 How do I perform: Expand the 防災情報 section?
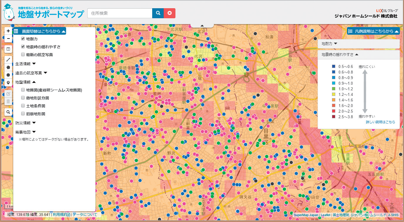coord(25,123)
